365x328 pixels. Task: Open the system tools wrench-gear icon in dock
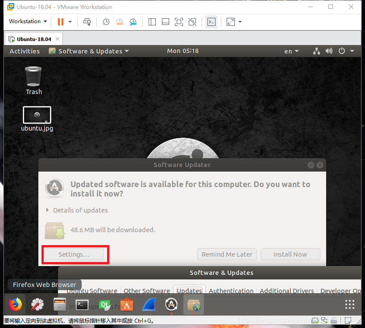37,304
